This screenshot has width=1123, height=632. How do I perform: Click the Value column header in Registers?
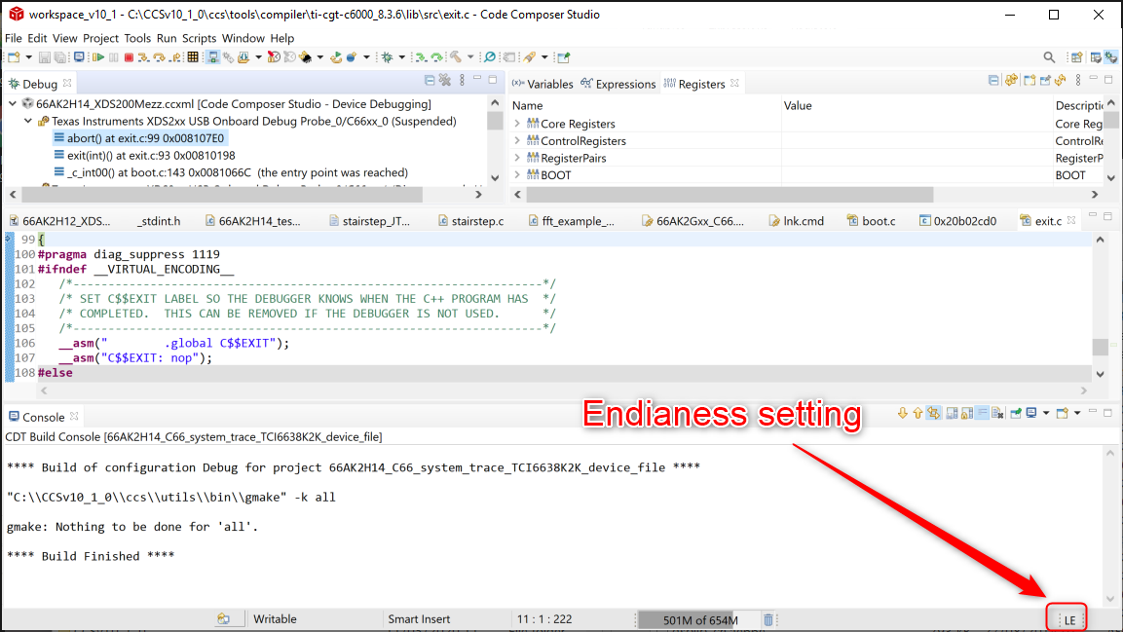tap(797, 105)
